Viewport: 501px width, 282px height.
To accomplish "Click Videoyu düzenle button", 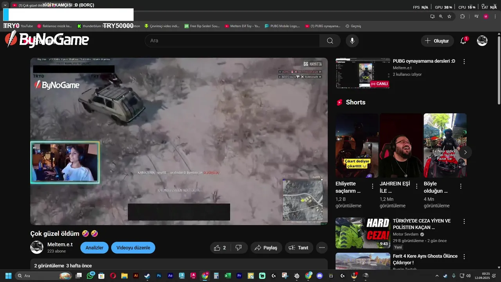I will (x=133, y=248).
